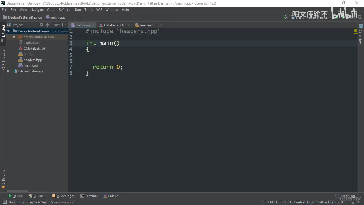Change file encoding UTF-8 in status bar

click(x=286, y=202)
